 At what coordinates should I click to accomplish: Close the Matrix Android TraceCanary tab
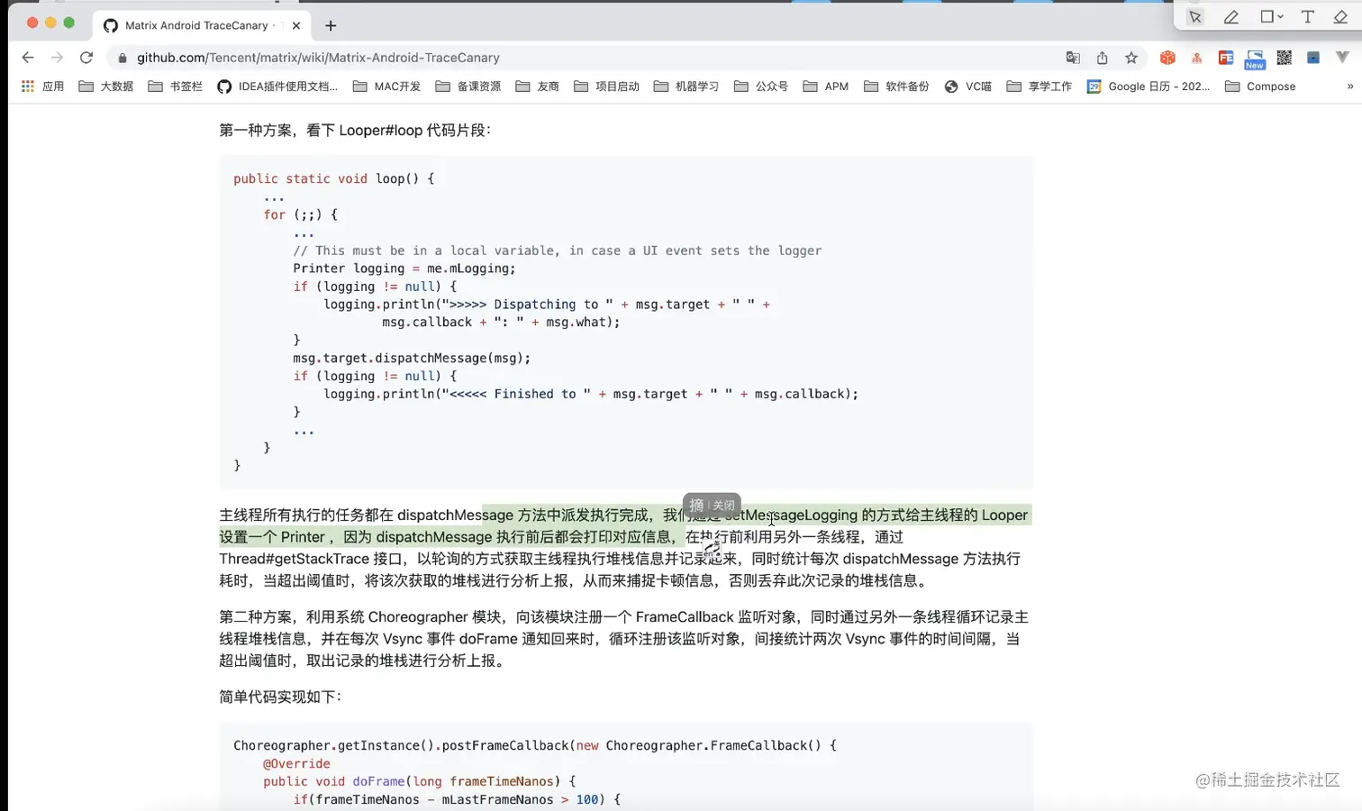pyautogui.click(x=296, y=25)
